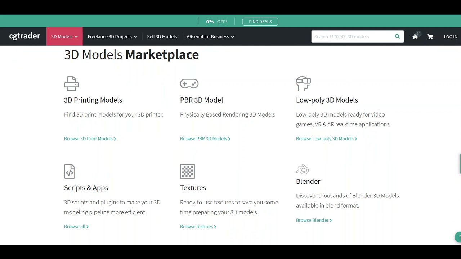Click the PBR 3D Model heading

201,100
